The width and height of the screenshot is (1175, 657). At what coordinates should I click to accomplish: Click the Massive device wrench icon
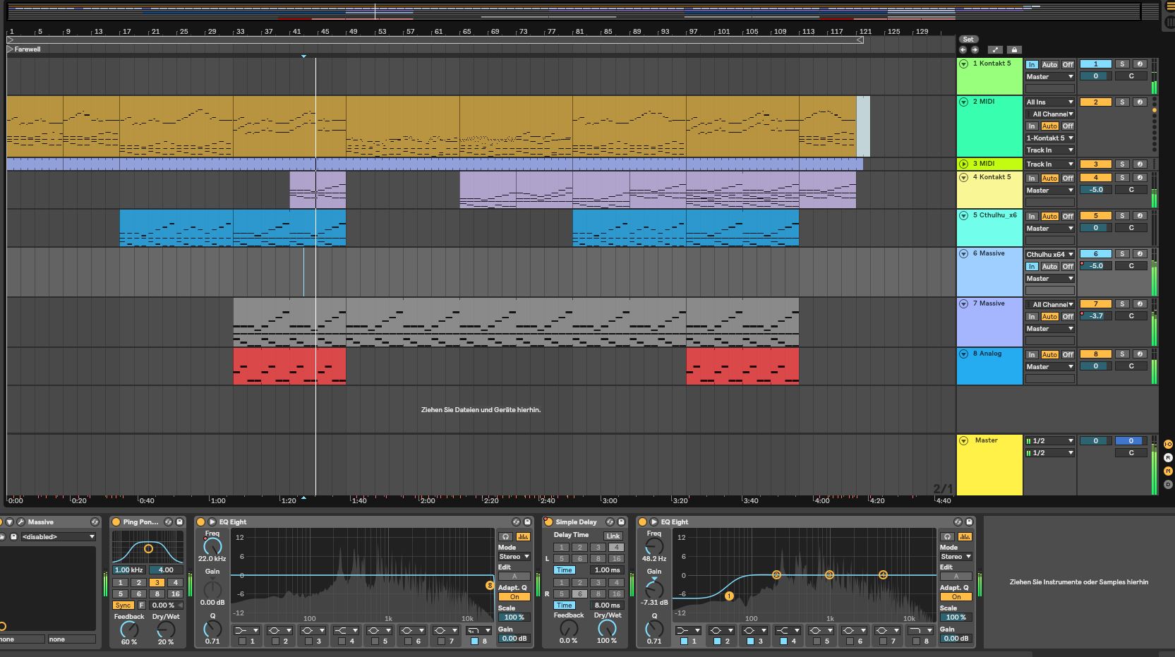[x=21, y=522]
